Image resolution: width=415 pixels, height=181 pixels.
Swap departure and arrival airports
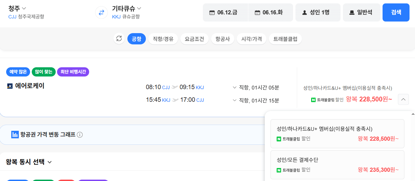pos(101,13)
